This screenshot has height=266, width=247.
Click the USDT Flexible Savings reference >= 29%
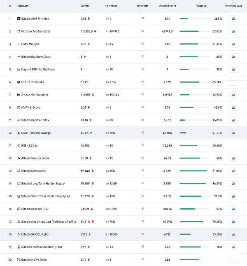click(110, 133)
